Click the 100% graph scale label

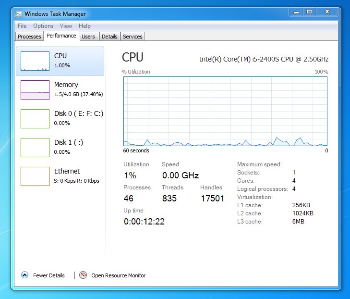coord(321,72)
